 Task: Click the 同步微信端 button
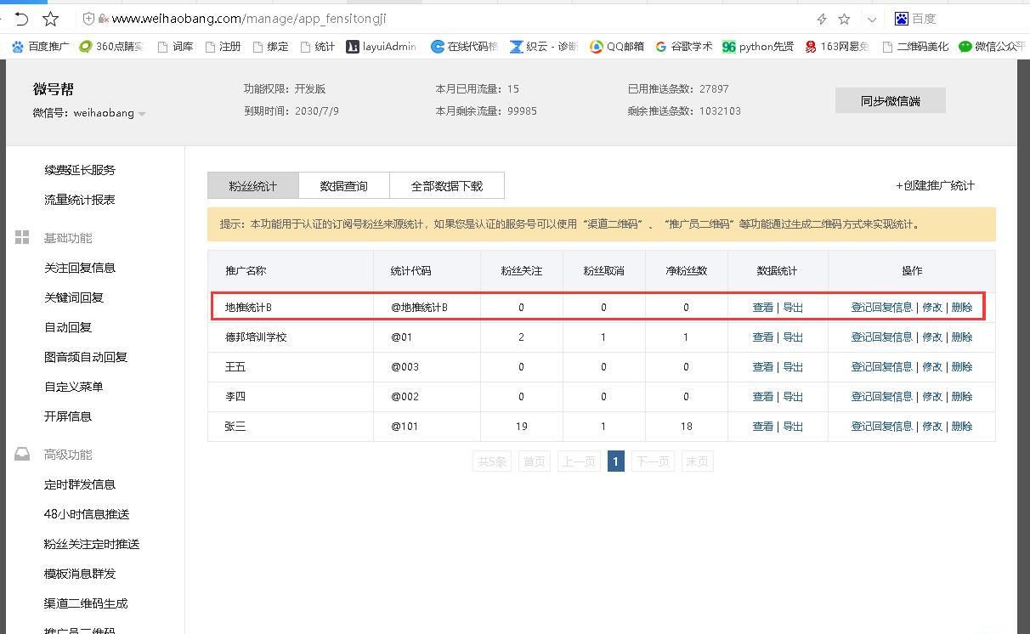890,99
